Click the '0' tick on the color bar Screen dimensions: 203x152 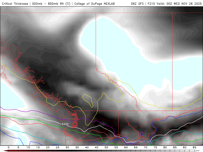9,147
